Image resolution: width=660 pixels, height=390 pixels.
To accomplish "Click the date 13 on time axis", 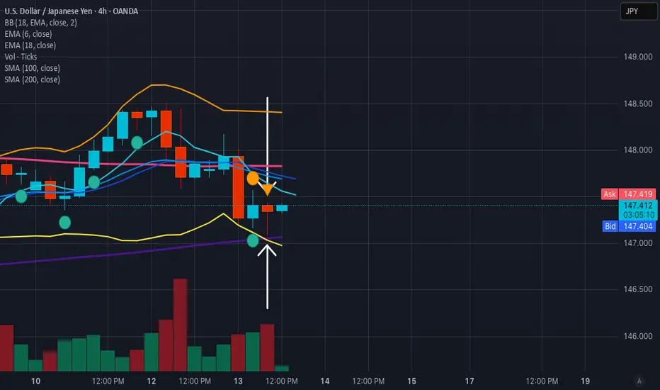I will [238, 381].
